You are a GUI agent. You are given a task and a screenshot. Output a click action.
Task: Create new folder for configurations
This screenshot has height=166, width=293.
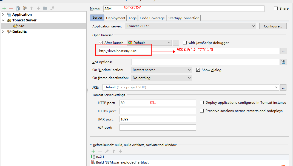(x=45, y=8)
